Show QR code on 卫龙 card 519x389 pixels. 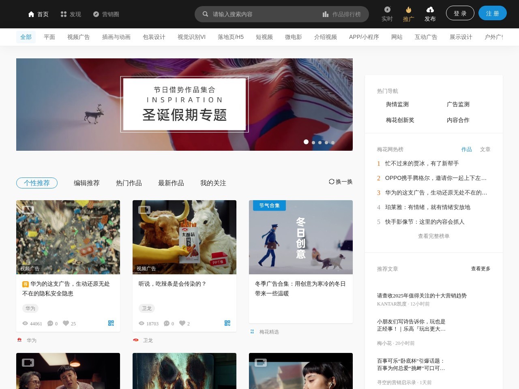pyautogui.click(x=227, y=323)
